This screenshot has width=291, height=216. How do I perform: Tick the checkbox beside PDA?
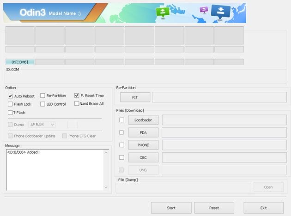[121, 132]
